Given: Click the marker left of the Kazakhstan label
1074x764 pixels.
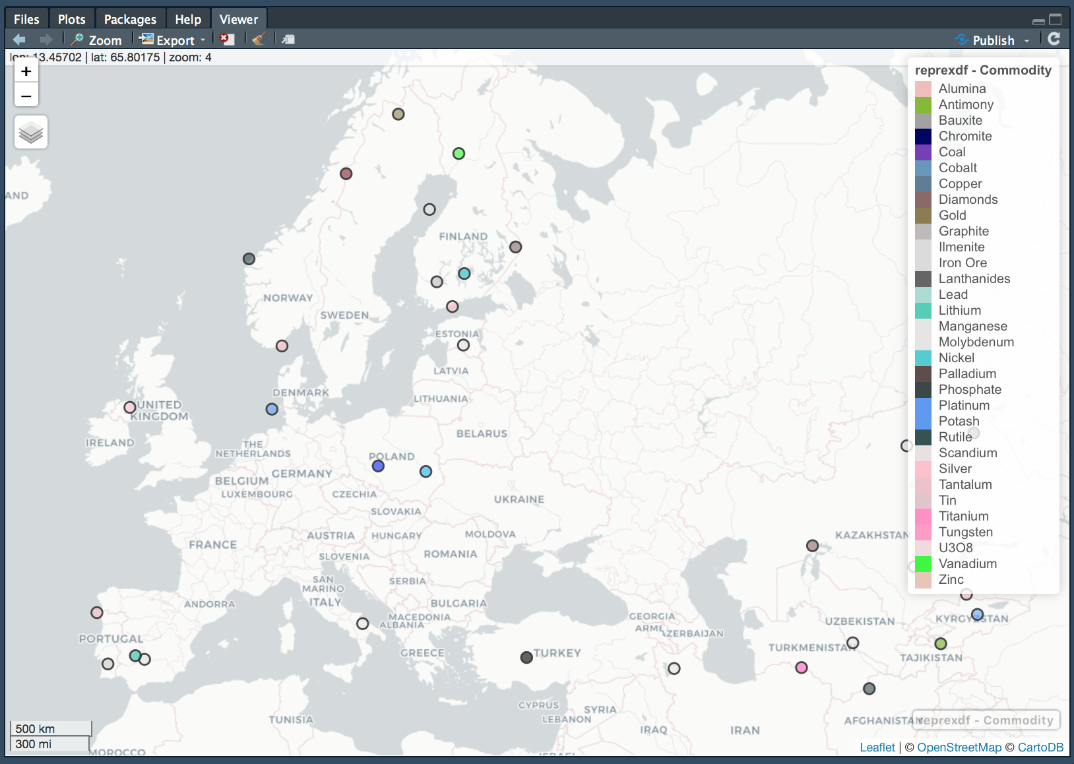Looking at the screenshot, I should [x=813, y=546].
